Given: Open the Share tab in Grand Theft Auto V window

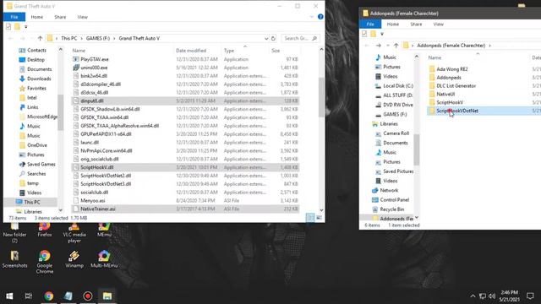Looking at the screenshot, I should tap(60, 17).
